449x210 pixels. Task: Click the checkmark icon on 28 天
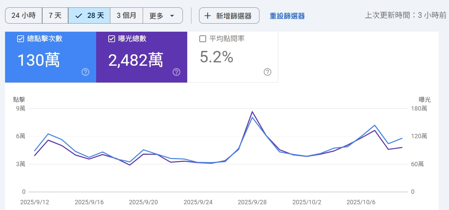tap(79, 16)
